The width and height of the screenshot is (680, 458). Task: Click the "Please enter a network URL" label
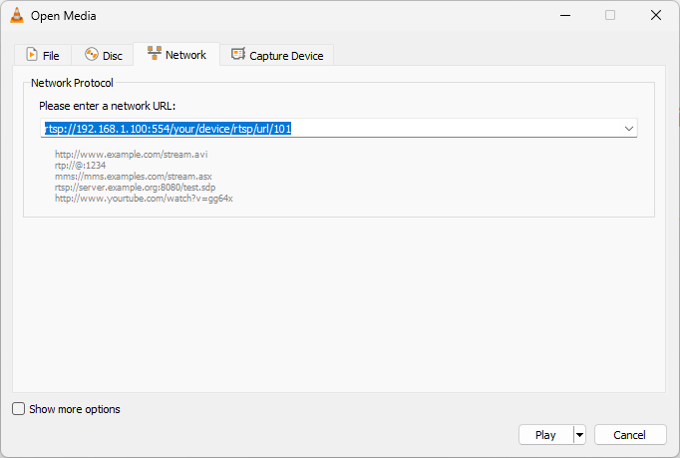[108, 106]
